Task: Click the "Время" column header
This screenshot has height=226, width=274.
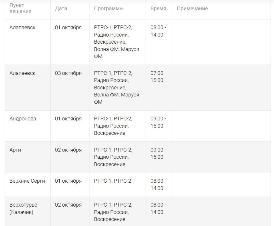Action: click(x=158, y=9)
